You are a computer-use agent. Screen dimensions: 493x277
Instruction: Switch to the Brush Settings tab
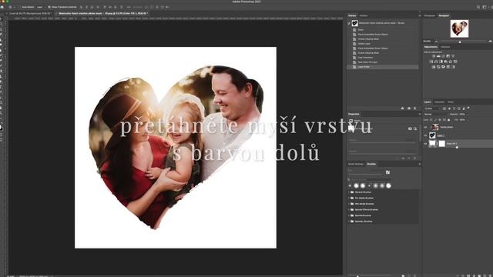356,164
